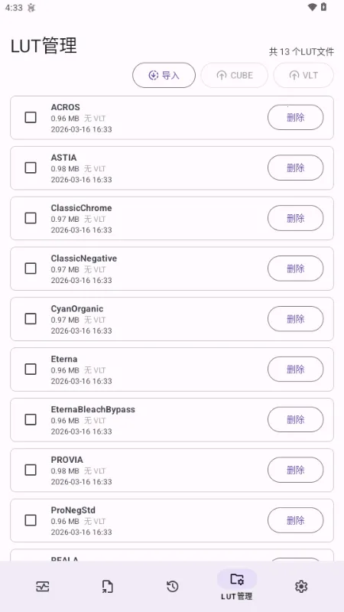Select the ProNegStd checkbox
Screen dimensions: 344x612
(x=31, y=520)
